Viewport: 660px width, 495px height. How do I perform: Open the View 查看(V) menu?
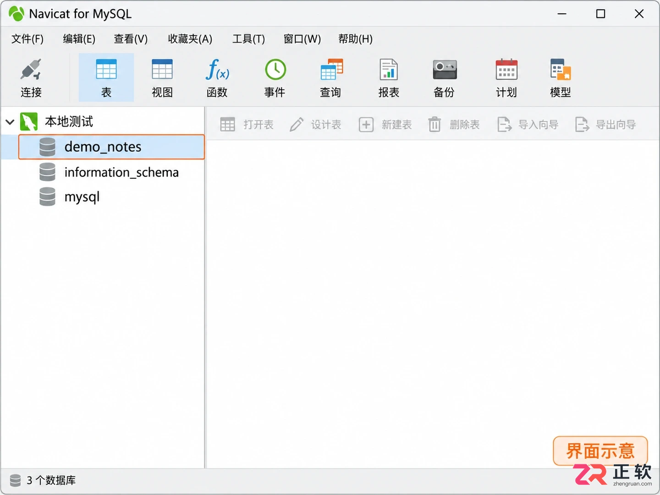131,39
